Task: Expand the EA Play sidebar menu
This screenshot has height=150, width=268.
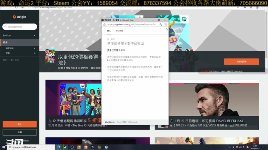Action: [x=19, y=35]
